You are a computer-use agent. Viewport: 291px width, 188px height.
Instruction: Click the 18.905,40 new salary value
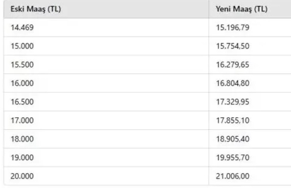[232, 139]
